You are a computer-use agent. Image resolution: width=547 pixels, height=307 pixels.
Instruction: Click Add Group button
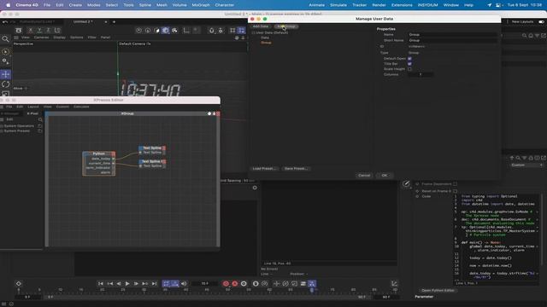pyautogui.click(x=286, y=26)
